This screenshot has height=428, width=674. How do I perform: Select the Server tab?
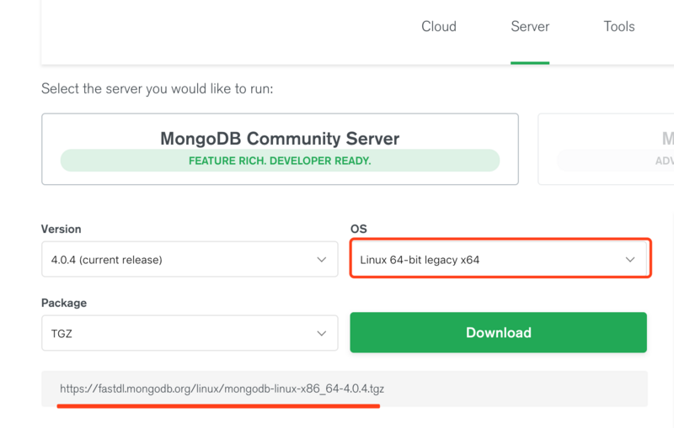tap(530, 27)
